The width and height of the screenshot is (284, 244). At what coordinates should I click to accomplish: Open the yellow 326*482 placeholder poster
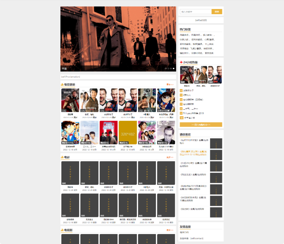pos(128,132)
